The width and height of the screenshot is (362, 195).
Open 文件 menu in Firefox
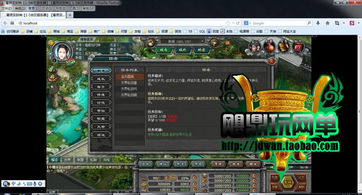pos(6,8)
